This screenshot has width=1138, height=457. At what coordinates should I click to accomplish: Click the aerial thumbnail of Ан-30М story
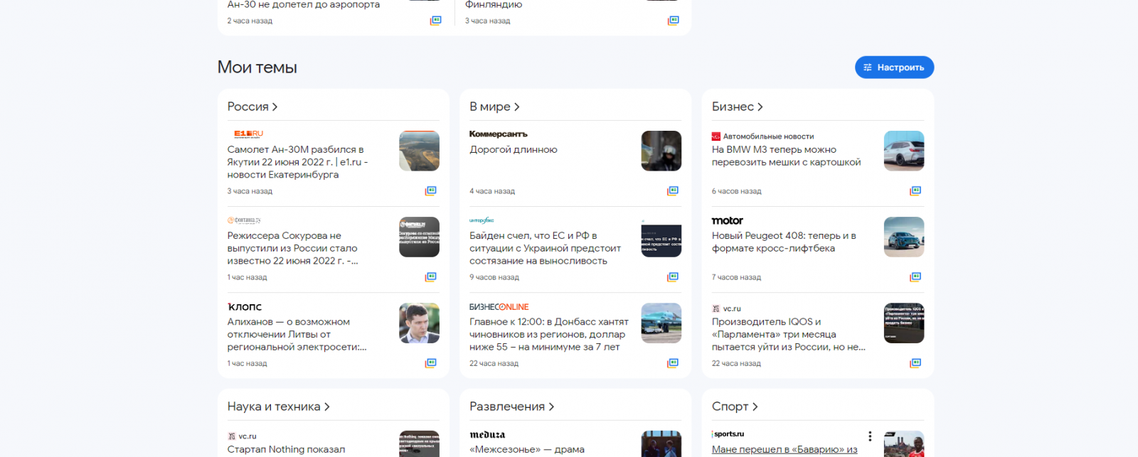pos(419,151)
